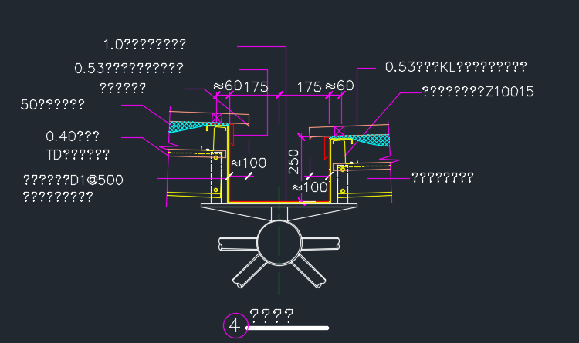Select the '1.0????????' annotation text
This screenshot has height=343, width=579.
coord(145,45)
